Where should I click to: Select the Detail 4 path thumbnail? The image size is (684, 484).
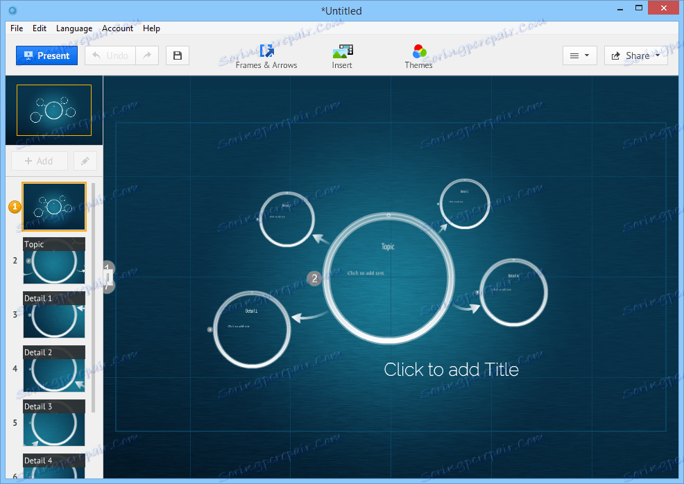54,466
